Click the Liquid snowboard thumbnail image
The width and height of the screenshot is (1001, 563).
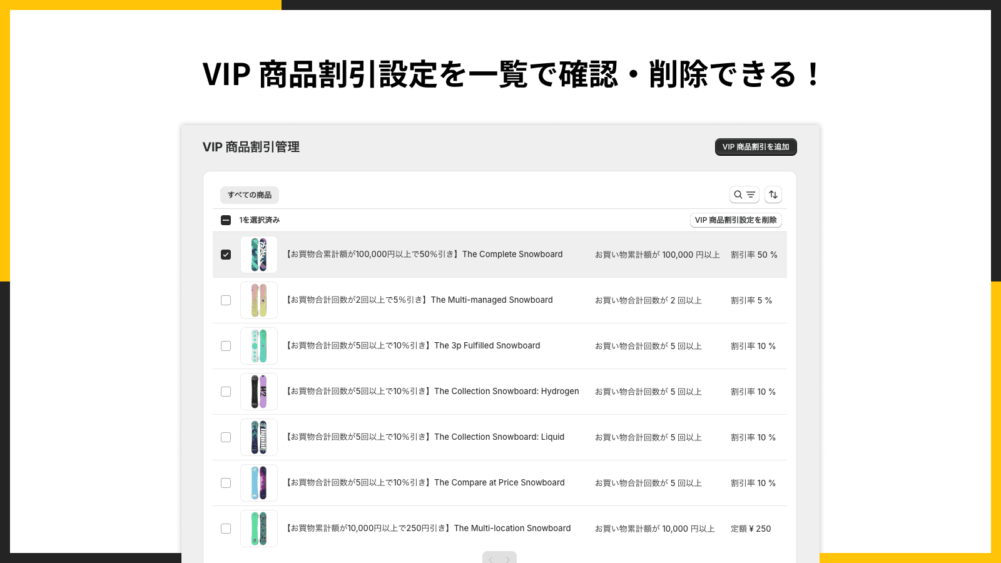click(259, 437)
